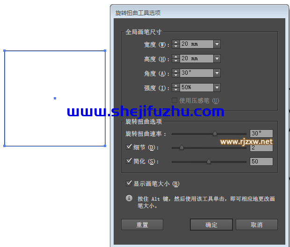The width and height of the screenshot is (290, 247).
Task: Click the 简化 simplify slider handle
Action: [x=209, y=162]
